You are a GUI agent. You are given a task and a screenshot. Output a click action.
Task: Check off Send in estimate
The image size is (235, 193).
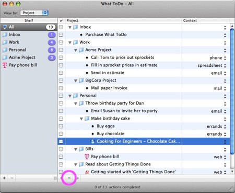tap(61, 73)
